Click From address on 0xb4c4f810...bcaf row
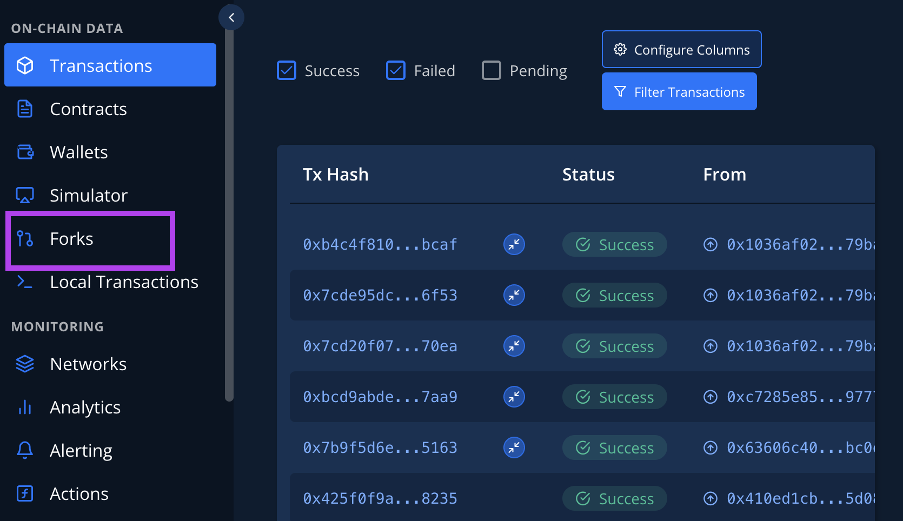Screen dimensions: 903x521 [800, 244]
